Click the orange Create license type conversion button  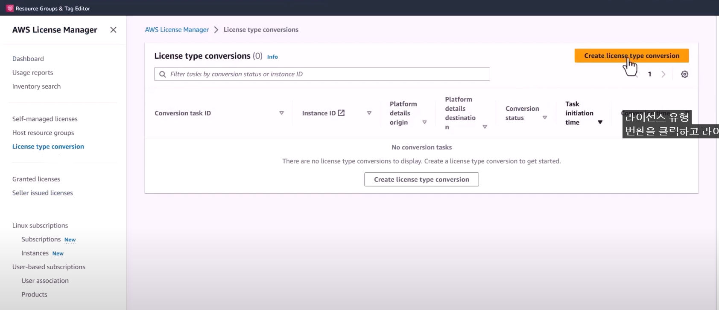point(631,56)
